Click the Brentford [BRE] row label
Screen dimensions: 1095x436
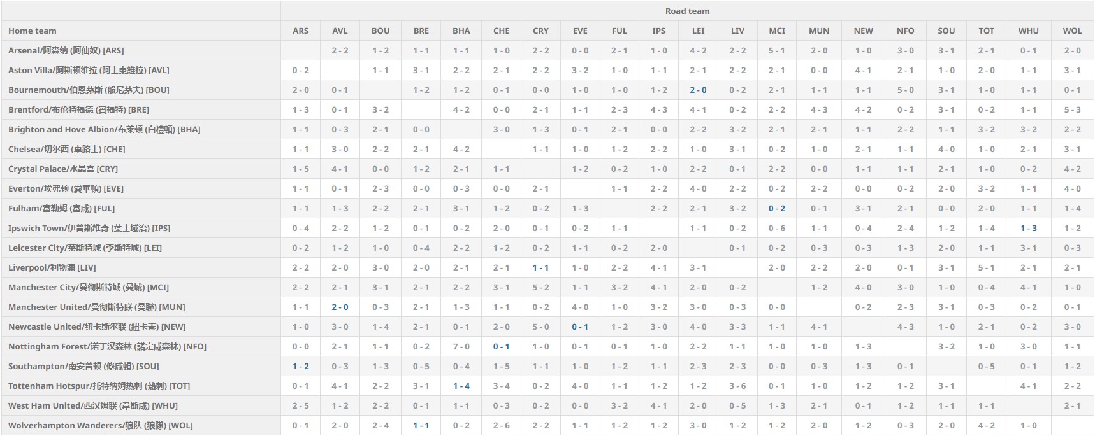click(x=78, y=109)
